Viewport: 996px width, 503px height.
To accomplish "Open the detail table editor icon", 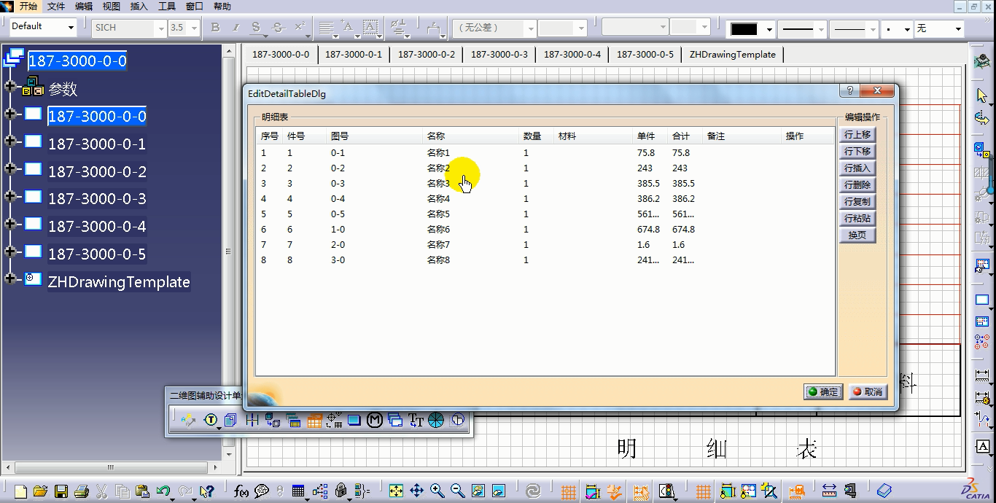I will click(295, 420).
